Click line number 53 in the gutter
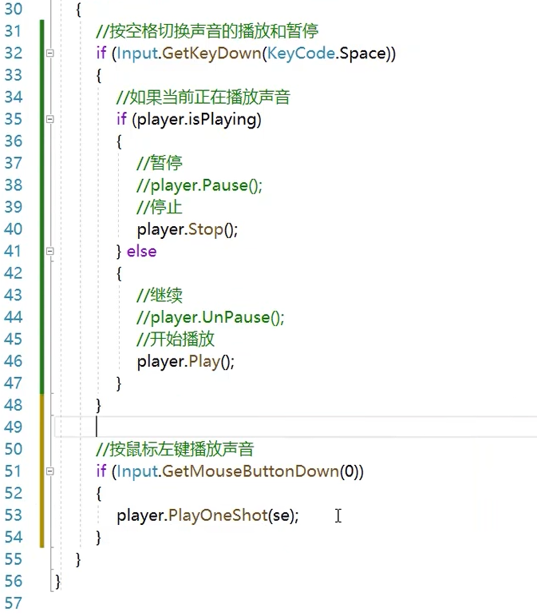 click(x=14, y=515)
